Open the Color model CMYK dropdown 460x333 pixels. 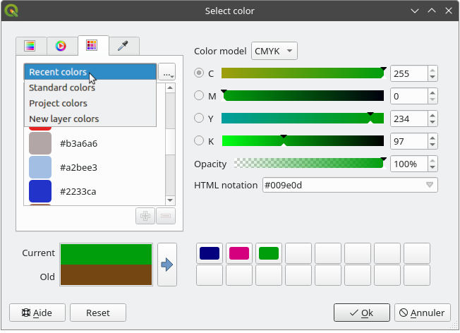(x=274, y=51)
